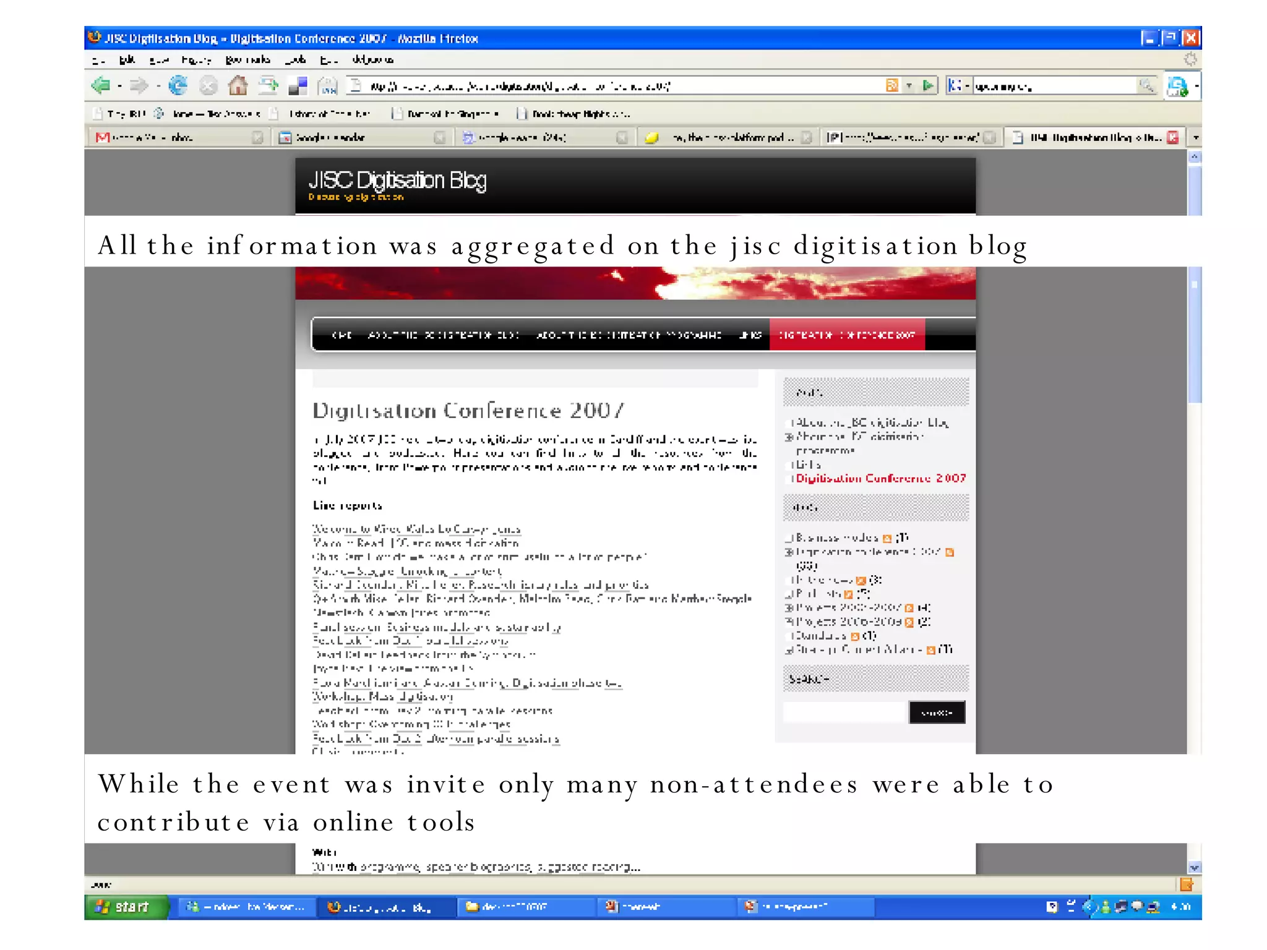Click the black Search button in sidebar
Screen dimensions: 1267x950
pos(937,712)
